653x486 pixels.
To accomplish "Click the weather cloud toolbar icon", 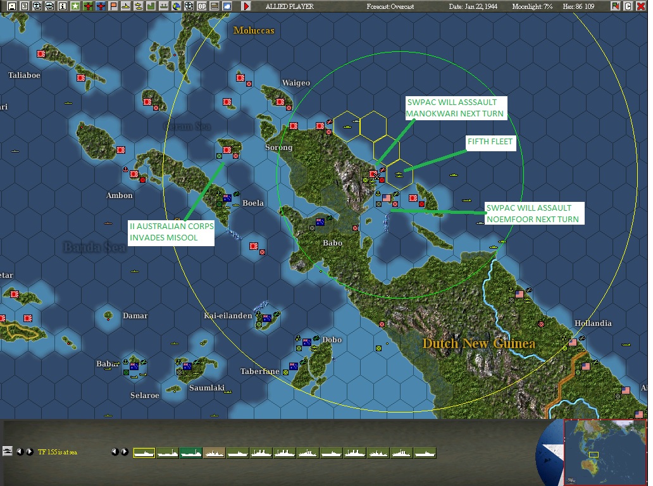I will pos(227,6).
